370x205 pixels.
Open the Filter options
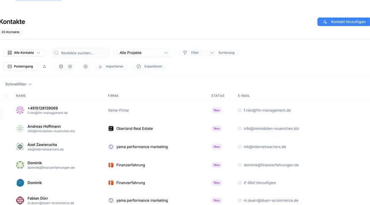pyautogui.click(x=191, y=53)
